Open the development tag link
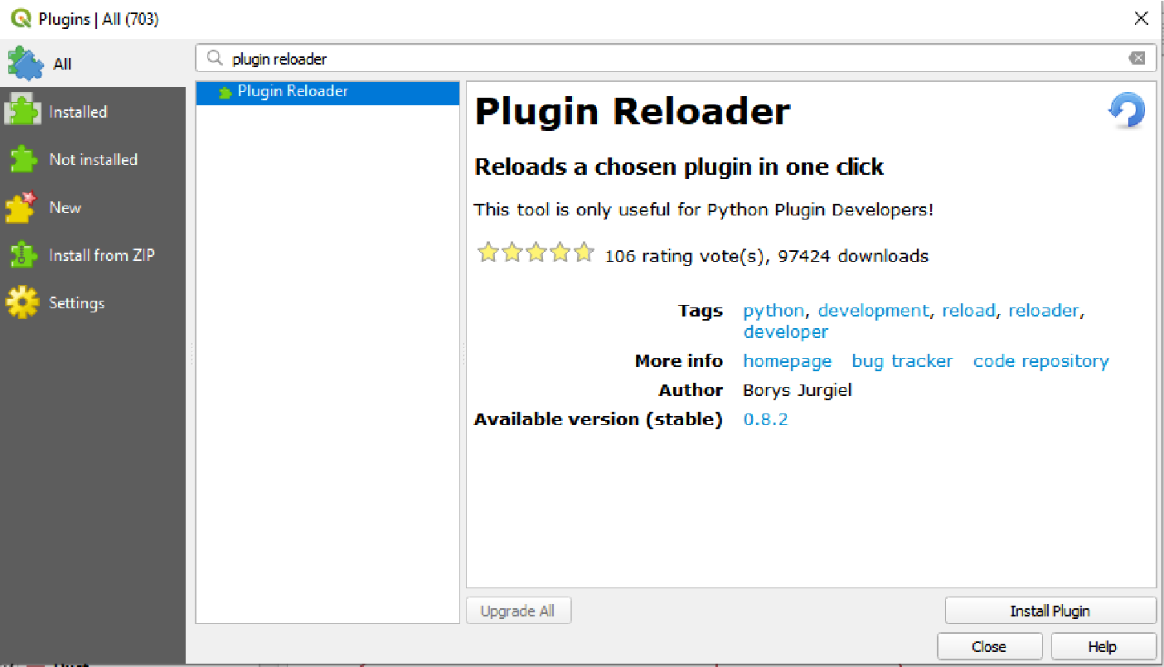 pyautogui.click(x=873, y=311)
